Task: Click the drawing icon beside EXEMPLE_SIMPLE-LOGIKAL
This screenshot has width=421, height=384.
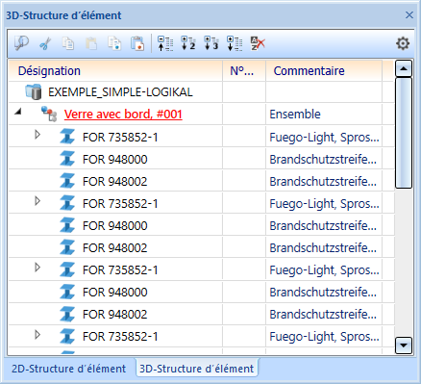Action: coord(34,92)
